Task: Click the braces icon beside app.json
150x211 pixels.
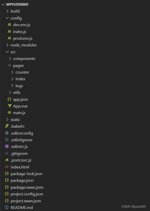Action: coord(9,99)
